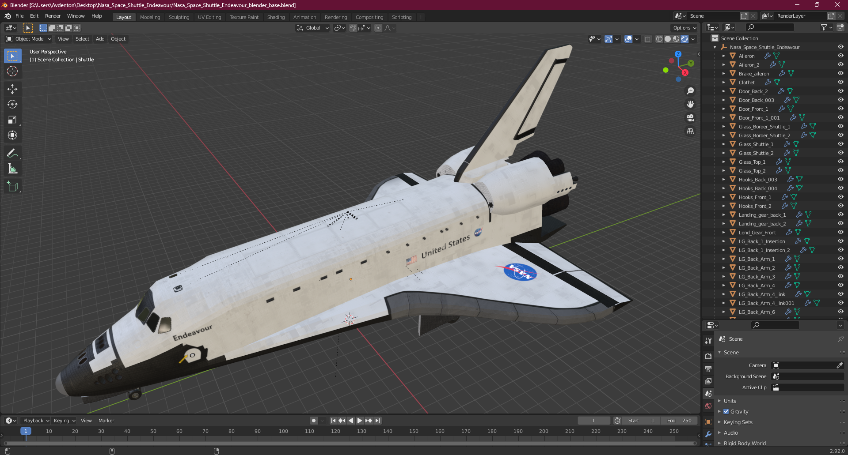
Task: Hide Clothet object in outliner
Action: [x=840, y=83]
